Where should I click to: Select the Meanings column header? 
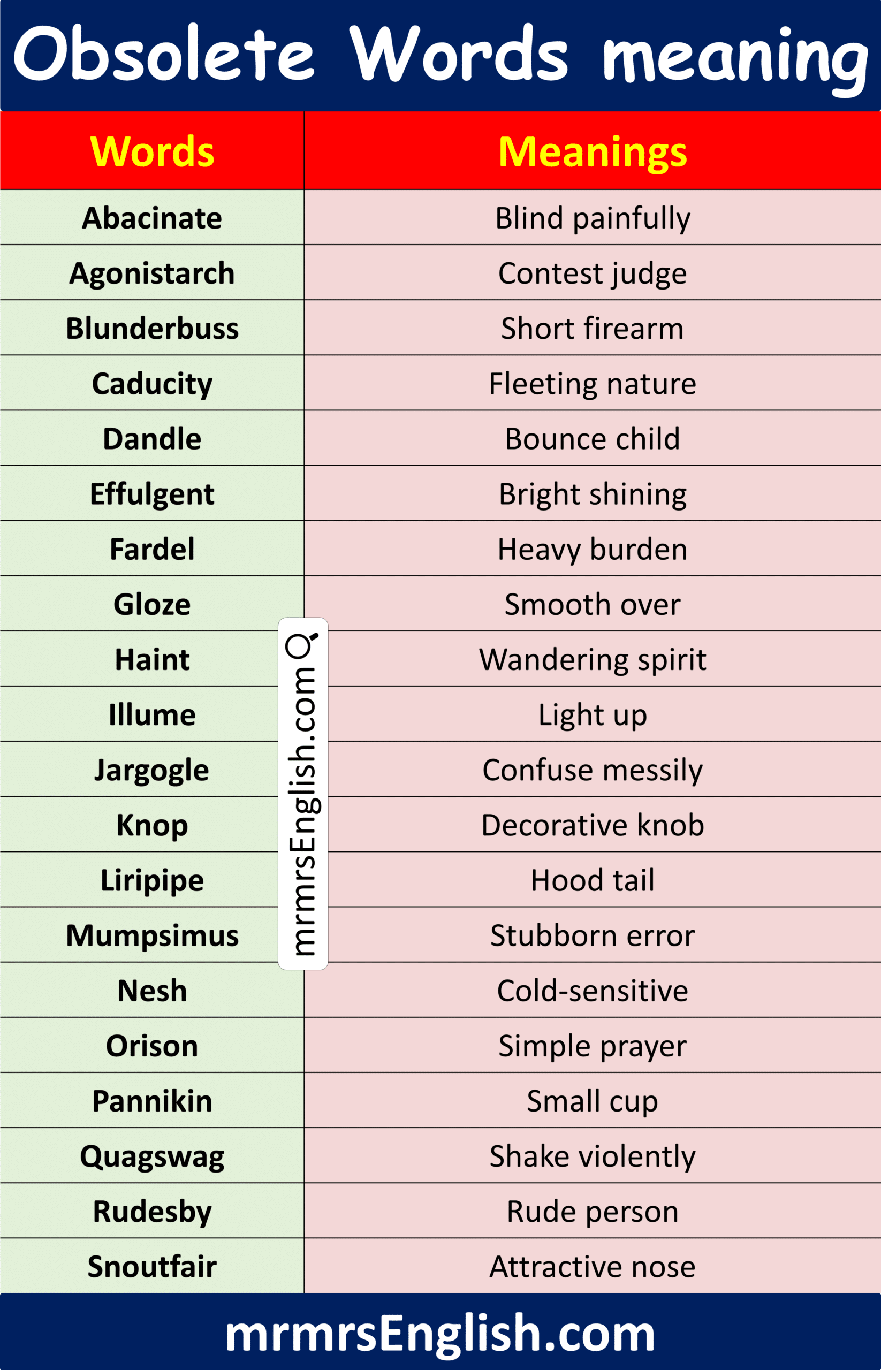(x=592, y=151)
